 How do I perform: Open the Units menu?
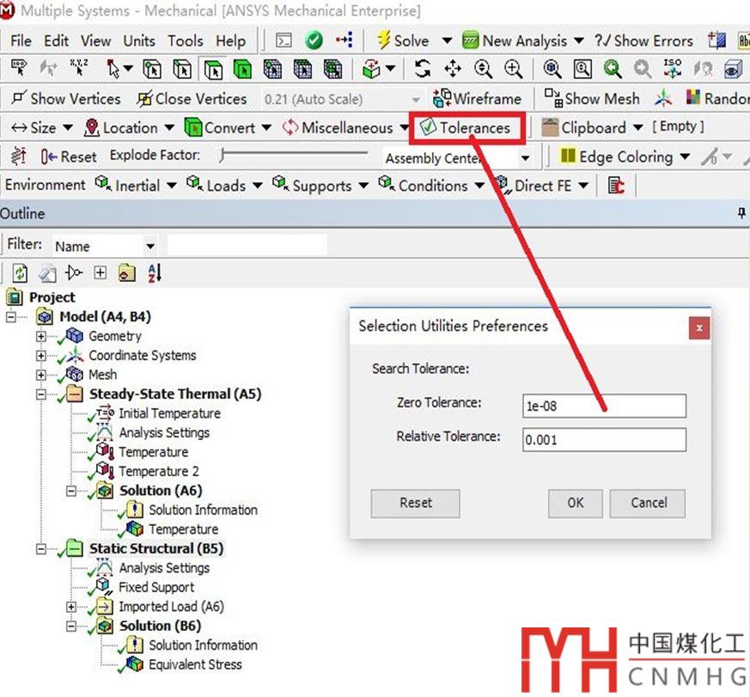pos(139,41)
